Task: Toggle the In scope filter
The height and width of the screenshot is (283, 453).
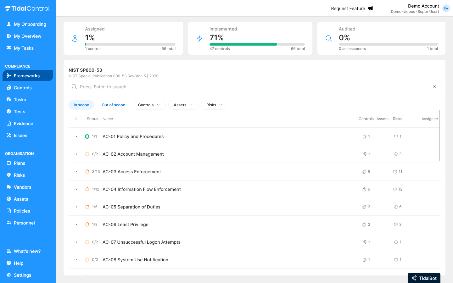Action: [x=81, y=105]
